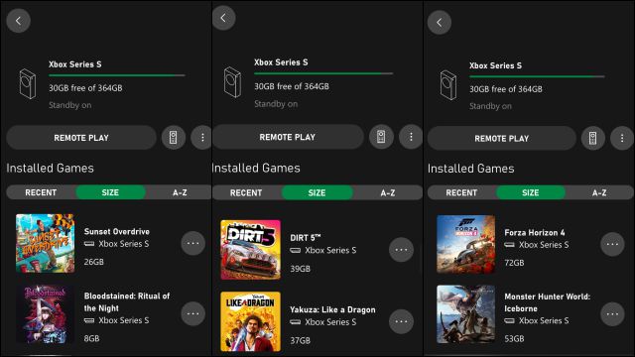The image size is (635, 357).
Task: Open options for Forza Horizon 4
Action: (x=612, y=244)
